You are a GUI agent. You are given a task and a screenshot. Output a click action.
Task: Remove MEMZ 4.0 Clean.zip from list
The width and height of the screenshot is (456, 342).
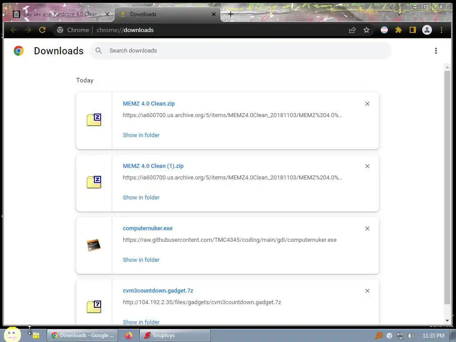(x=367, y=104)
